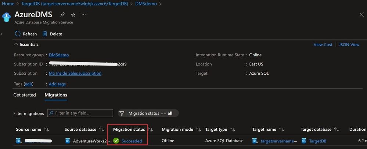Click the Azure SQL target value
The image size is (367, 149).
pyautogui.click(x=259, y=73)
